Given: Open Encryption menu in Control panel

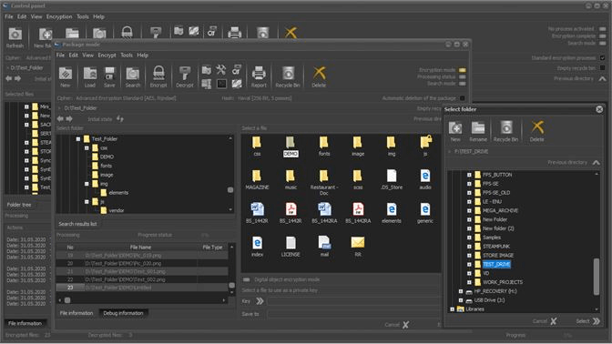Looking at the screenshot, I should (x=59, y=16).
